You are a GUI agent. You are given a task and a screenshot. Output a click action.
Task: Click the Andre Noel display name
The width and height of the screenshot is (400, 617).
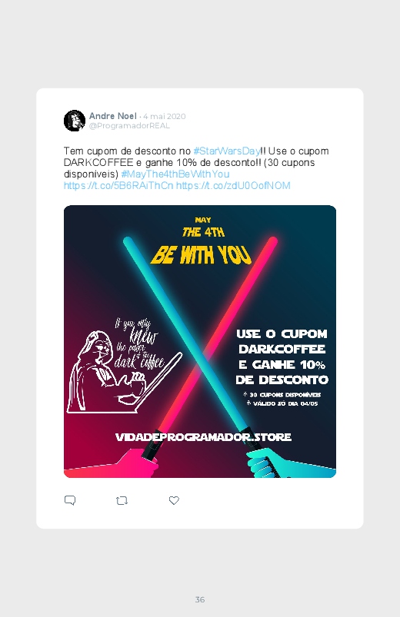113,116
